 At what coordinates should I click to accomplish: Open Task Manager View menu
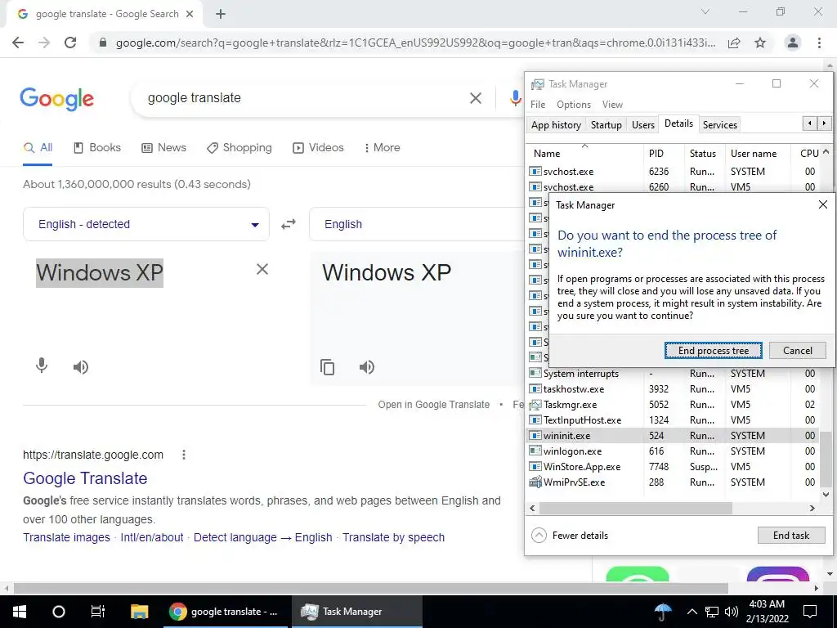(612, 105)
